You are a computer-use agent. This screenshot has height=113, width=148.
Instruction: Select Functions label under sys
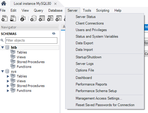pyautogui.click(x=24, y=91)
